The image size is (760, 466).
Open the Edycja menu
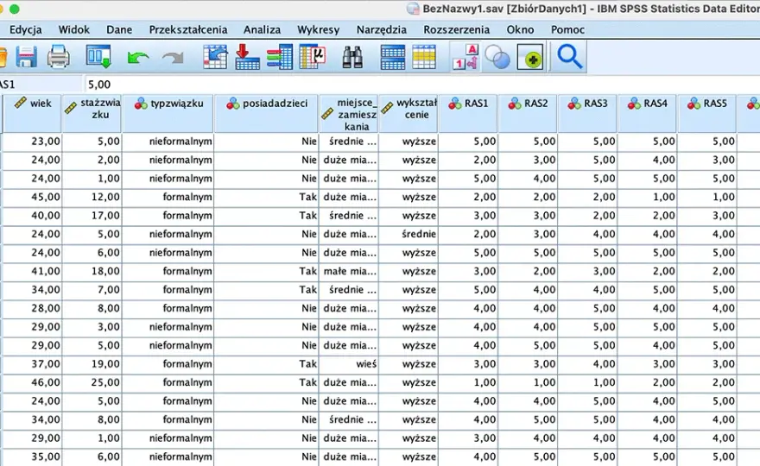(26, 29)
